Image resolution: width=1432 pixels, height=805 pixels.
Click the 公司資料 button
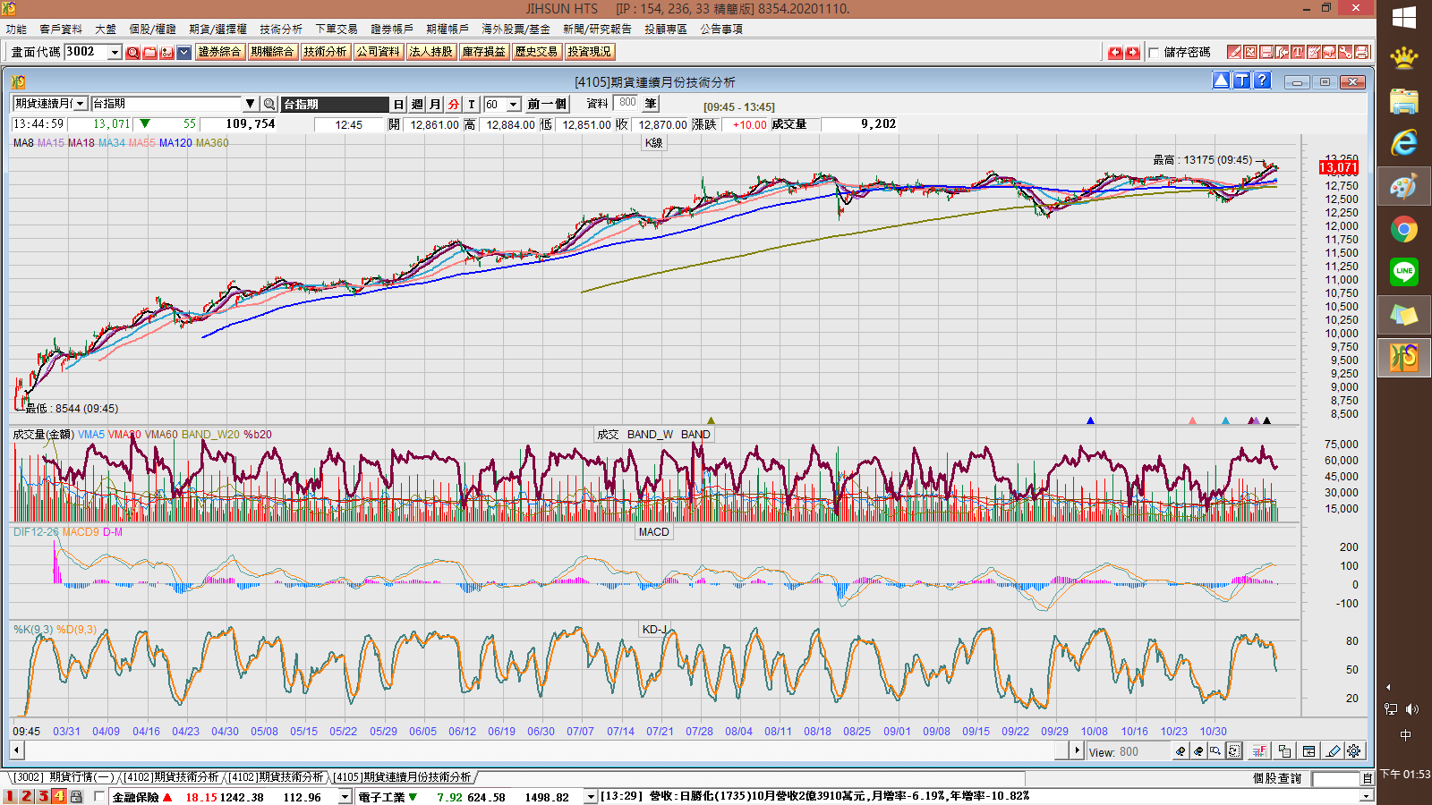pyautogui.click(x=378, y=52)
